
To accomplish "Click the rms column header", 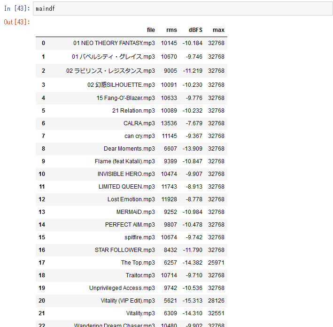I will [171, 30].
